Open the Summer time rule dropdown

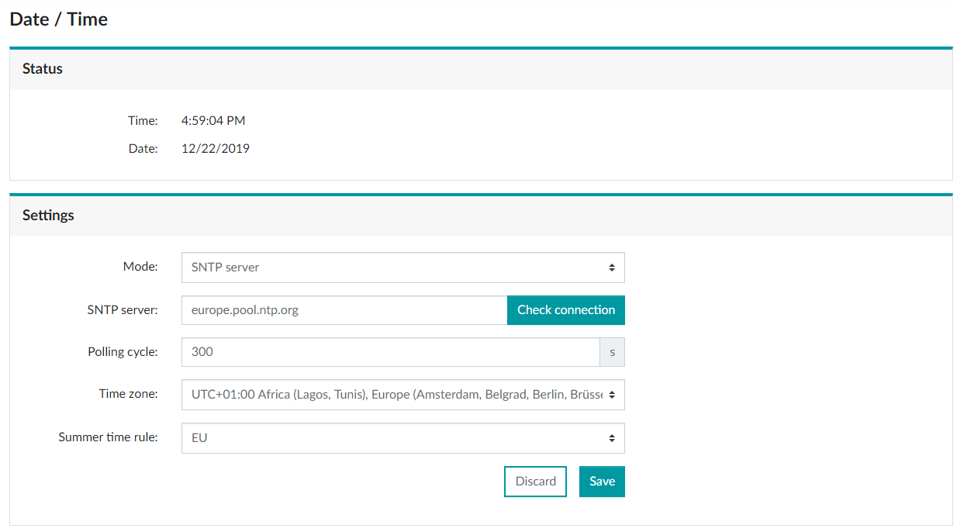click(402, 437)
